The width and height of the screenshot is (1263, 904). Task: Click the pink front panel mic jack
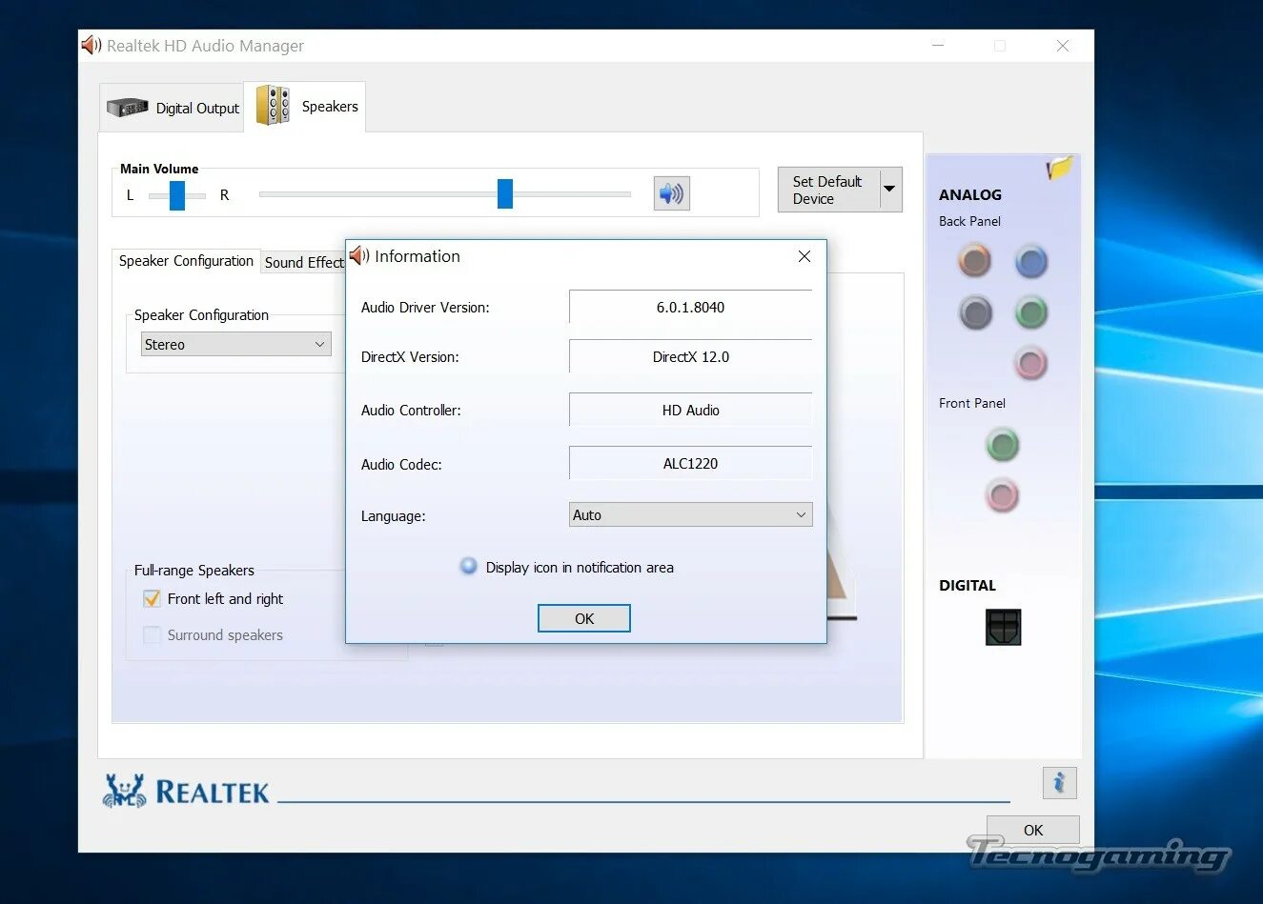click(x=1002, y=495)
